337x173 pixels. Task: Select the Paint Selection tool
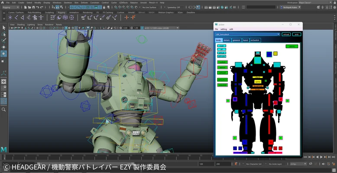[3, 41]
